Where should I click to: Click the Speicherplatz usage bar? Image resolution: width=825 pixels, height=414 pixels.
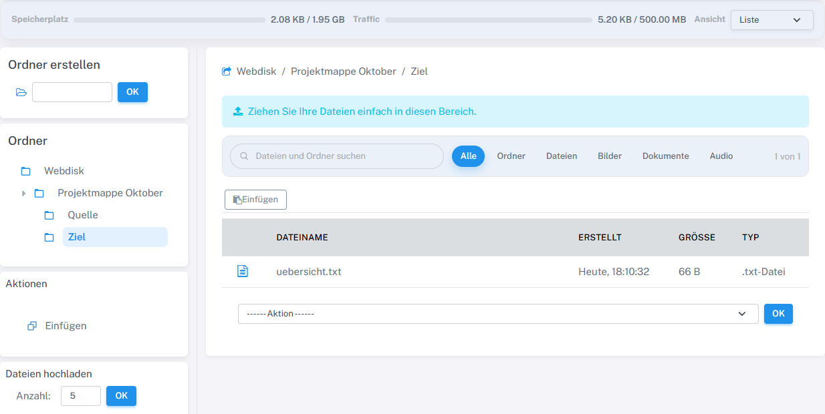coord(169,20)
